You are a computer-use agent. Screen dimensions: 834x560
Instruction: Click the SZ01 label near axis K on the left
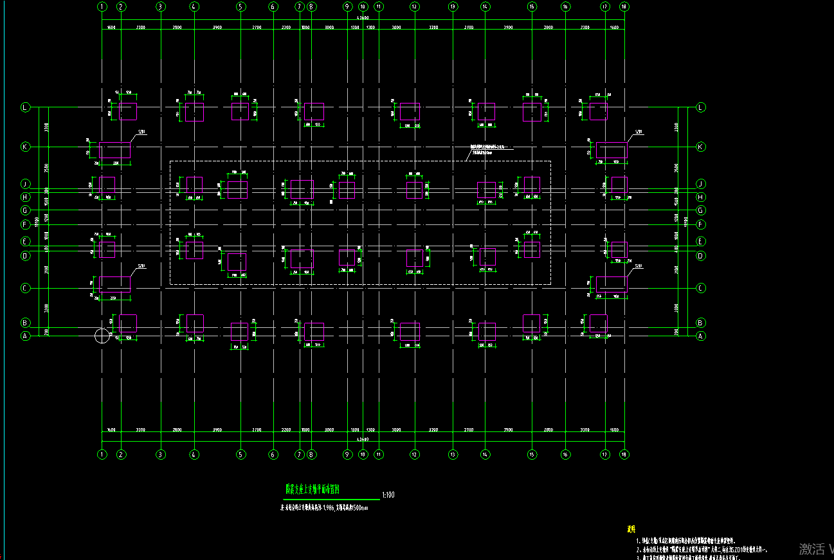tap(141, 132)
